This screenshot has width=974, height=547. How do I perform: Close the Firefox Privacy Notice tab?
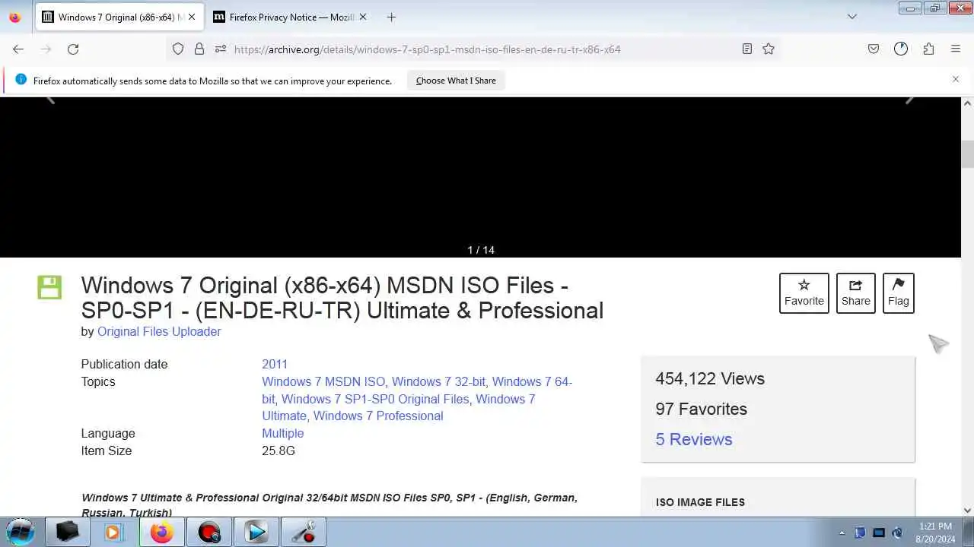coord(362,17)
